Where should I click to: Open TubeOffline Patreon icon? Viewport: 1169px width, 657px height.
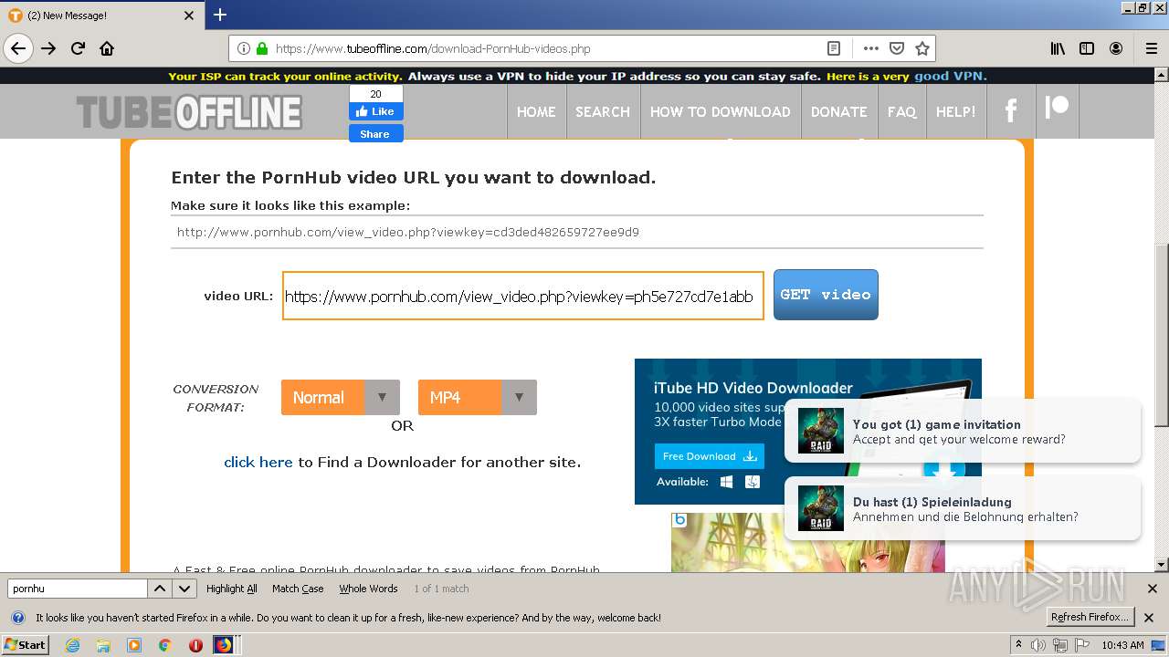[x=1057, y=108]
